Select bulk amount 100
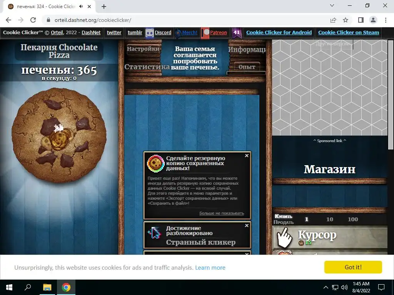The width and height of the screenshot is (394, 295). coord(353,219)
